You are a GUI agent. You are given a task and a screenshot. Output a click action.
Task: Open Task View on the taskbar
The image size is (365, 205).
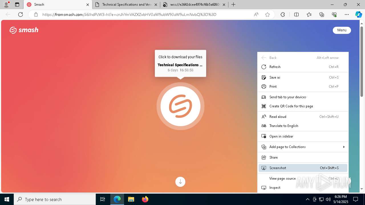click(x=103, y=199)
